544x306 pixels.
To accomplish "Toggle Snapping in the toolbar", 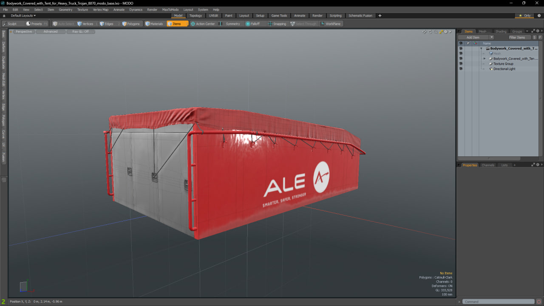I will 277,24.
